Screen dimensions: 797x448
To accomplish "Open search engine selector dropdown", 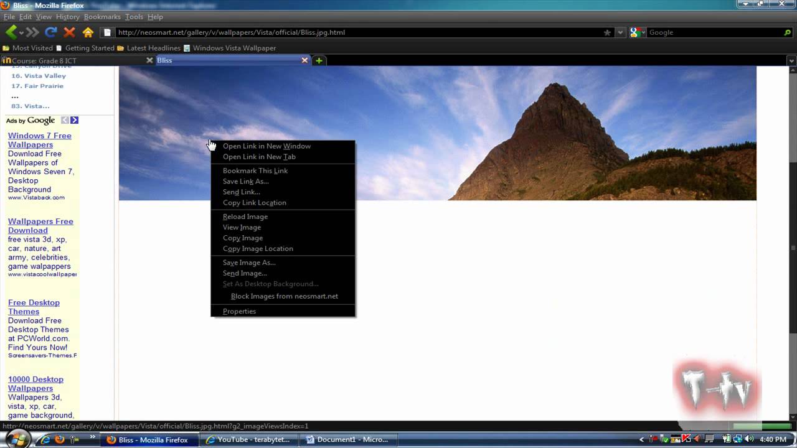I will [638, 32].
